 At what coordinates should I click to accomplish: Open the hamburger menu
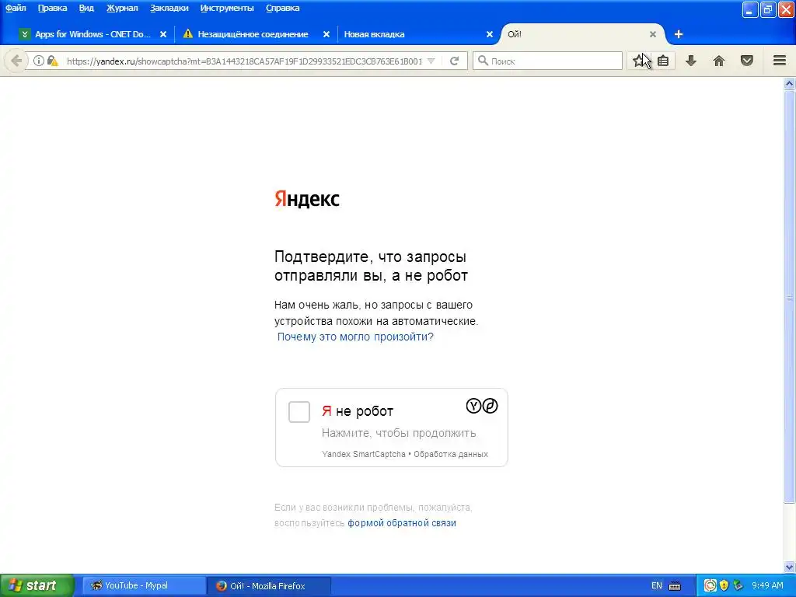tap(780, 61)
